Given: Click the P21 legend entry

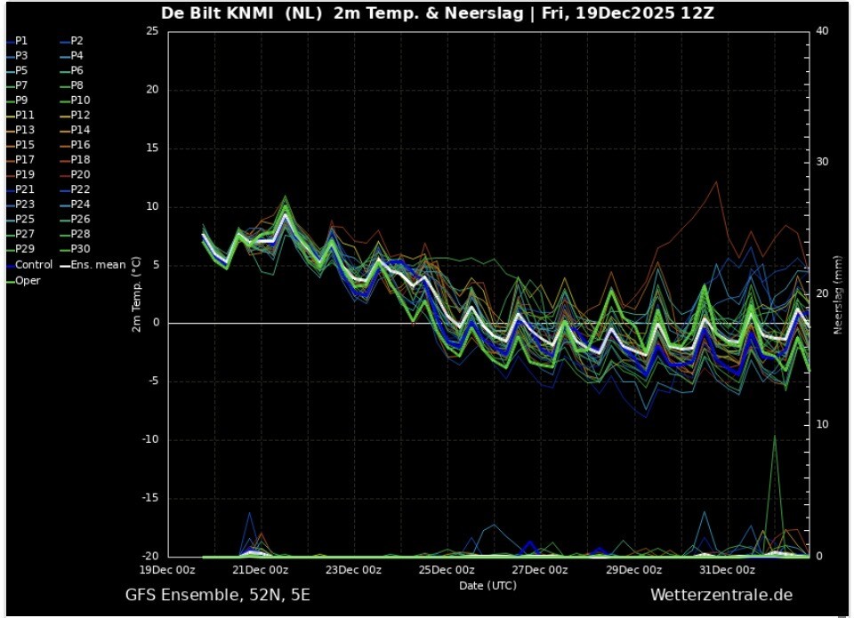Looking at the screenshot, I should 20,189.
